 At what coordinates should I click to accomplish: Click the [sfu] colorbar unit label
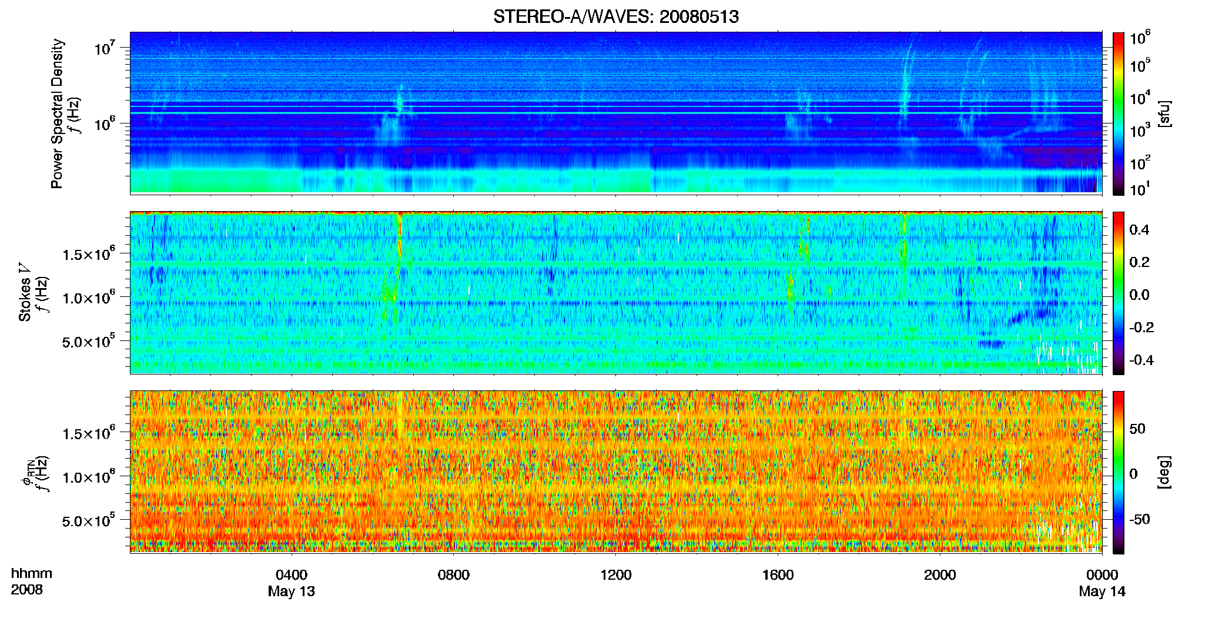click(x=1164, y=113)
